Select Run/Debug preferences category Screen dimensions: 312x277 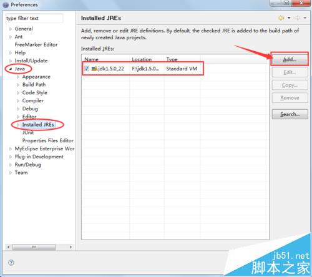(x=28, y=165)
